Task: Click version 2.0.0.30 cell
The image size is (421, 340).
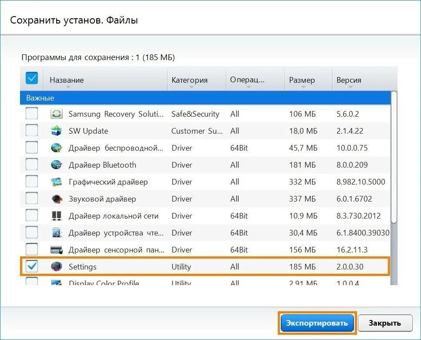Action: coord(350,267)
